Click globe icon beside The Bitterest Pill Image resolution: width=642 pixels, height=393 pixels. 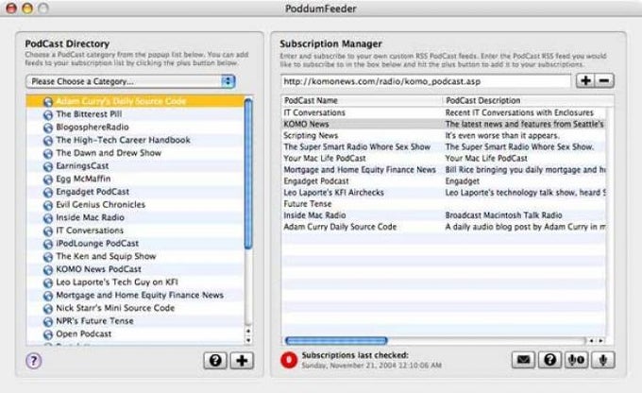click(48, 114)
